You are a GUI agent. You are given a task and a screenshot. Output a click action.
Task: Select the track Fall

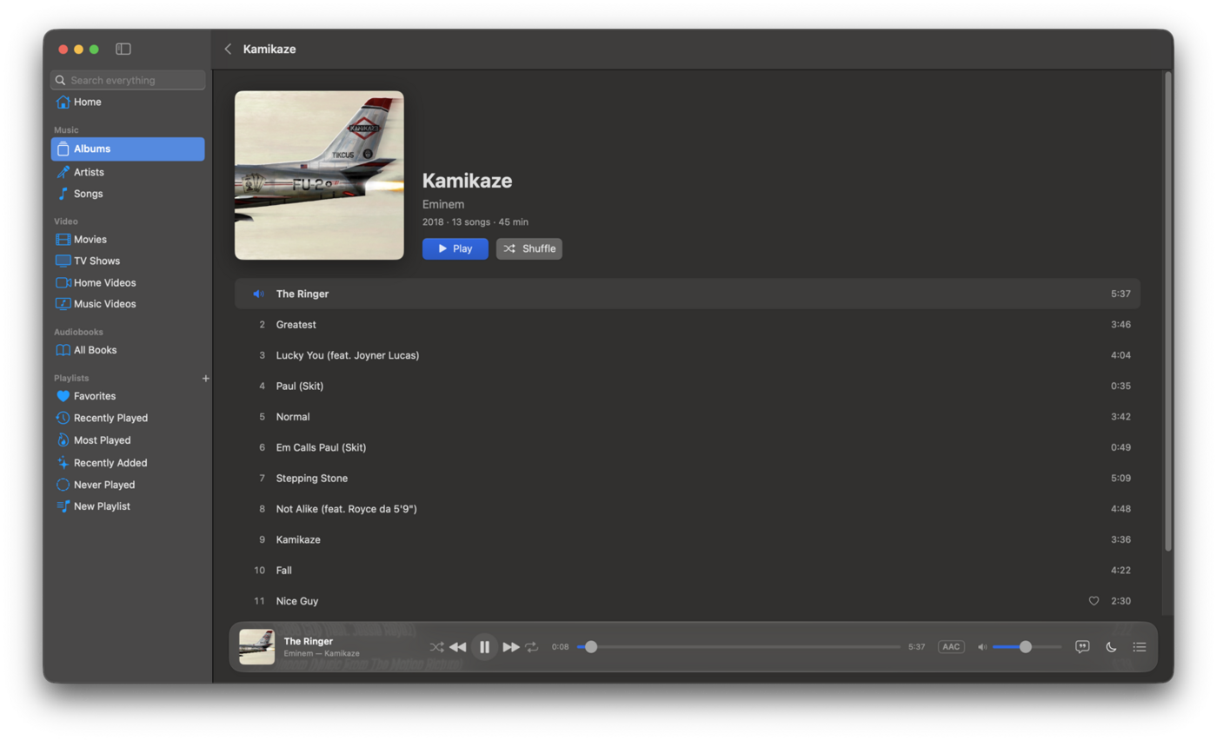click(688, 571)
